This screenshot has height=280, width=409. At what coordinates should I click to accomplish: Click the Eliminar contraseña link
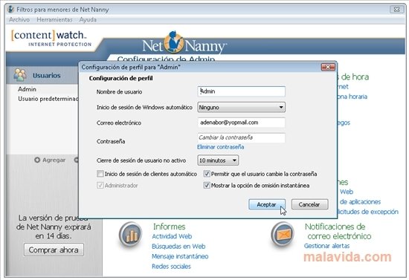[220, 147]
